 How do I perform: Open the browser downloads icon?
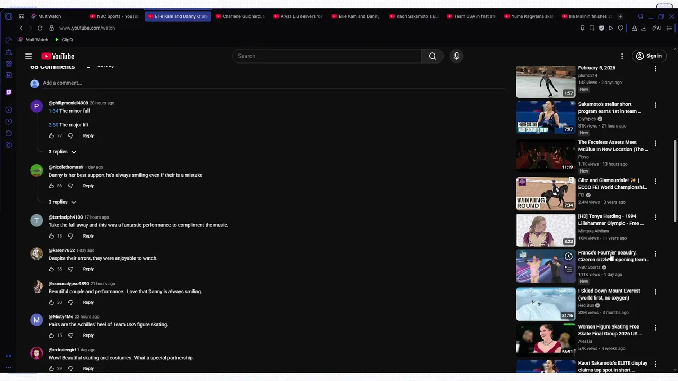coord(644,28)
